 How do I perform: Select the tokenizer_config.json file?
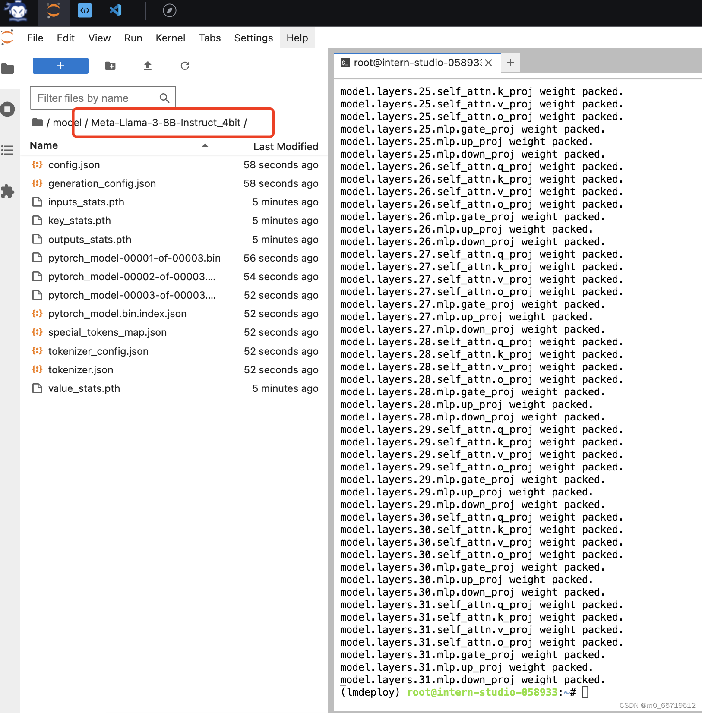pos(98,351)
